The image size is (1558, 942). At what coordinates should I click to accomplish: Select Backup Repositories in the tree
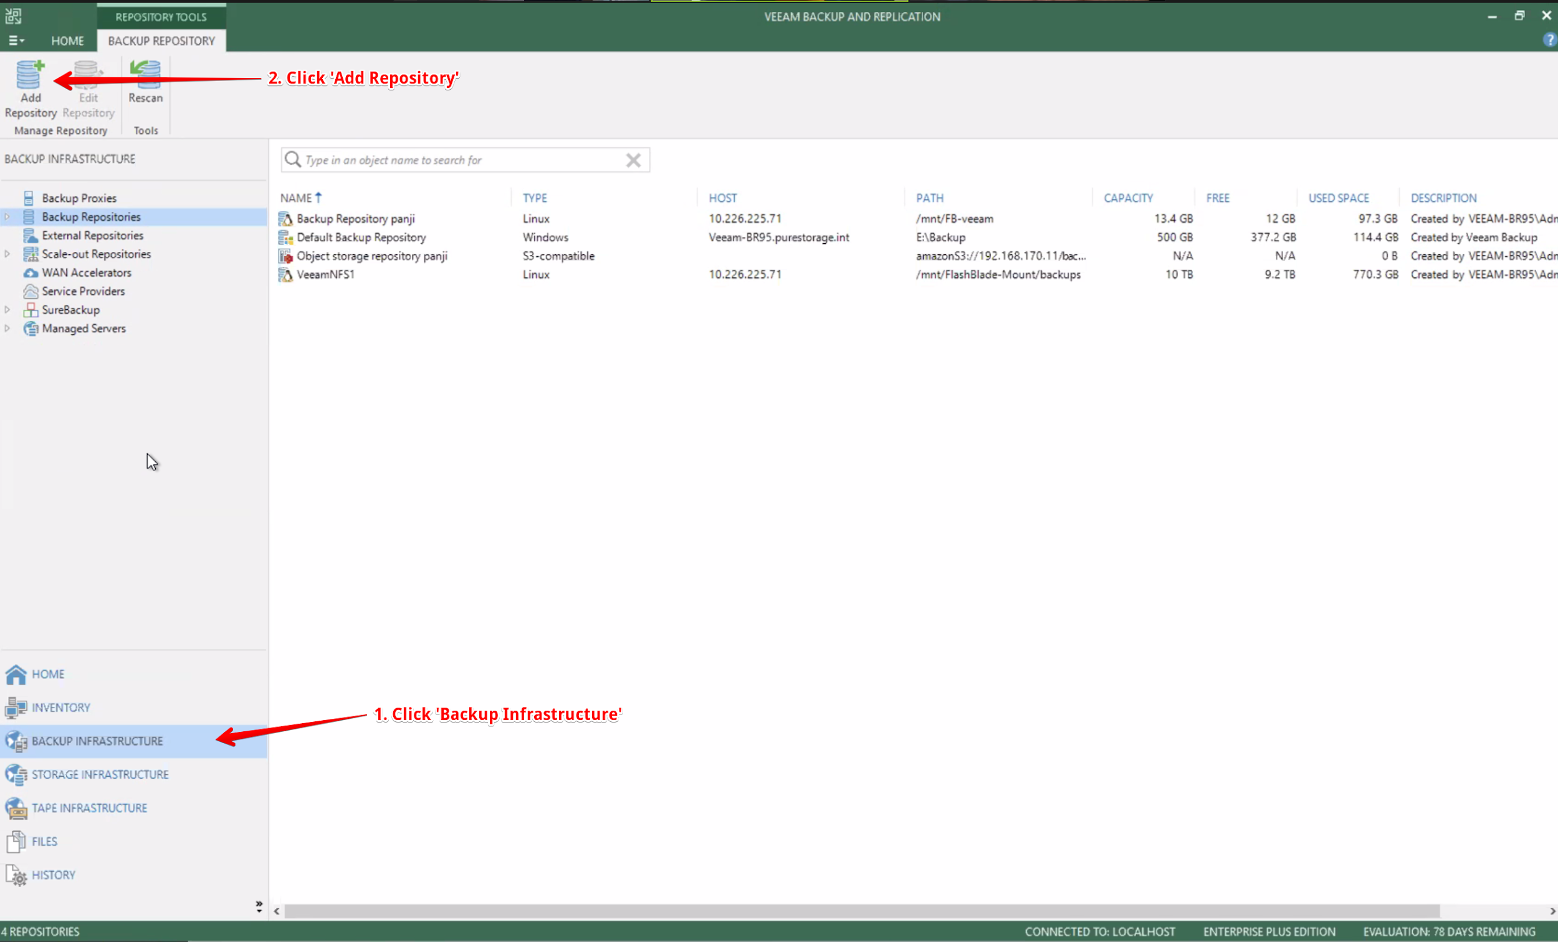(x=91, y=217)
